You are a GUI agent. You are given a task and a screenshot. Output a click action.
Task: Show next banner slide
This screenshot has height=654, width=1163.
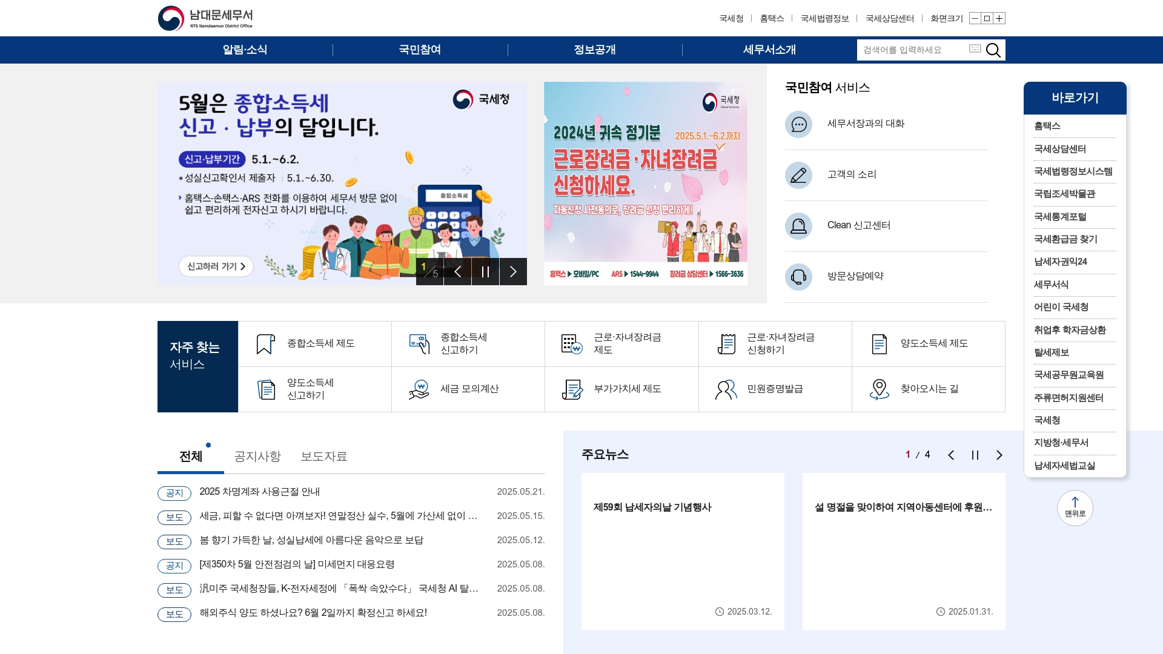coord(513,271)
